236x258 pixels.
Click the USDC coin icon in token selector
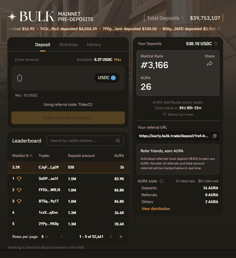point(113,78)
